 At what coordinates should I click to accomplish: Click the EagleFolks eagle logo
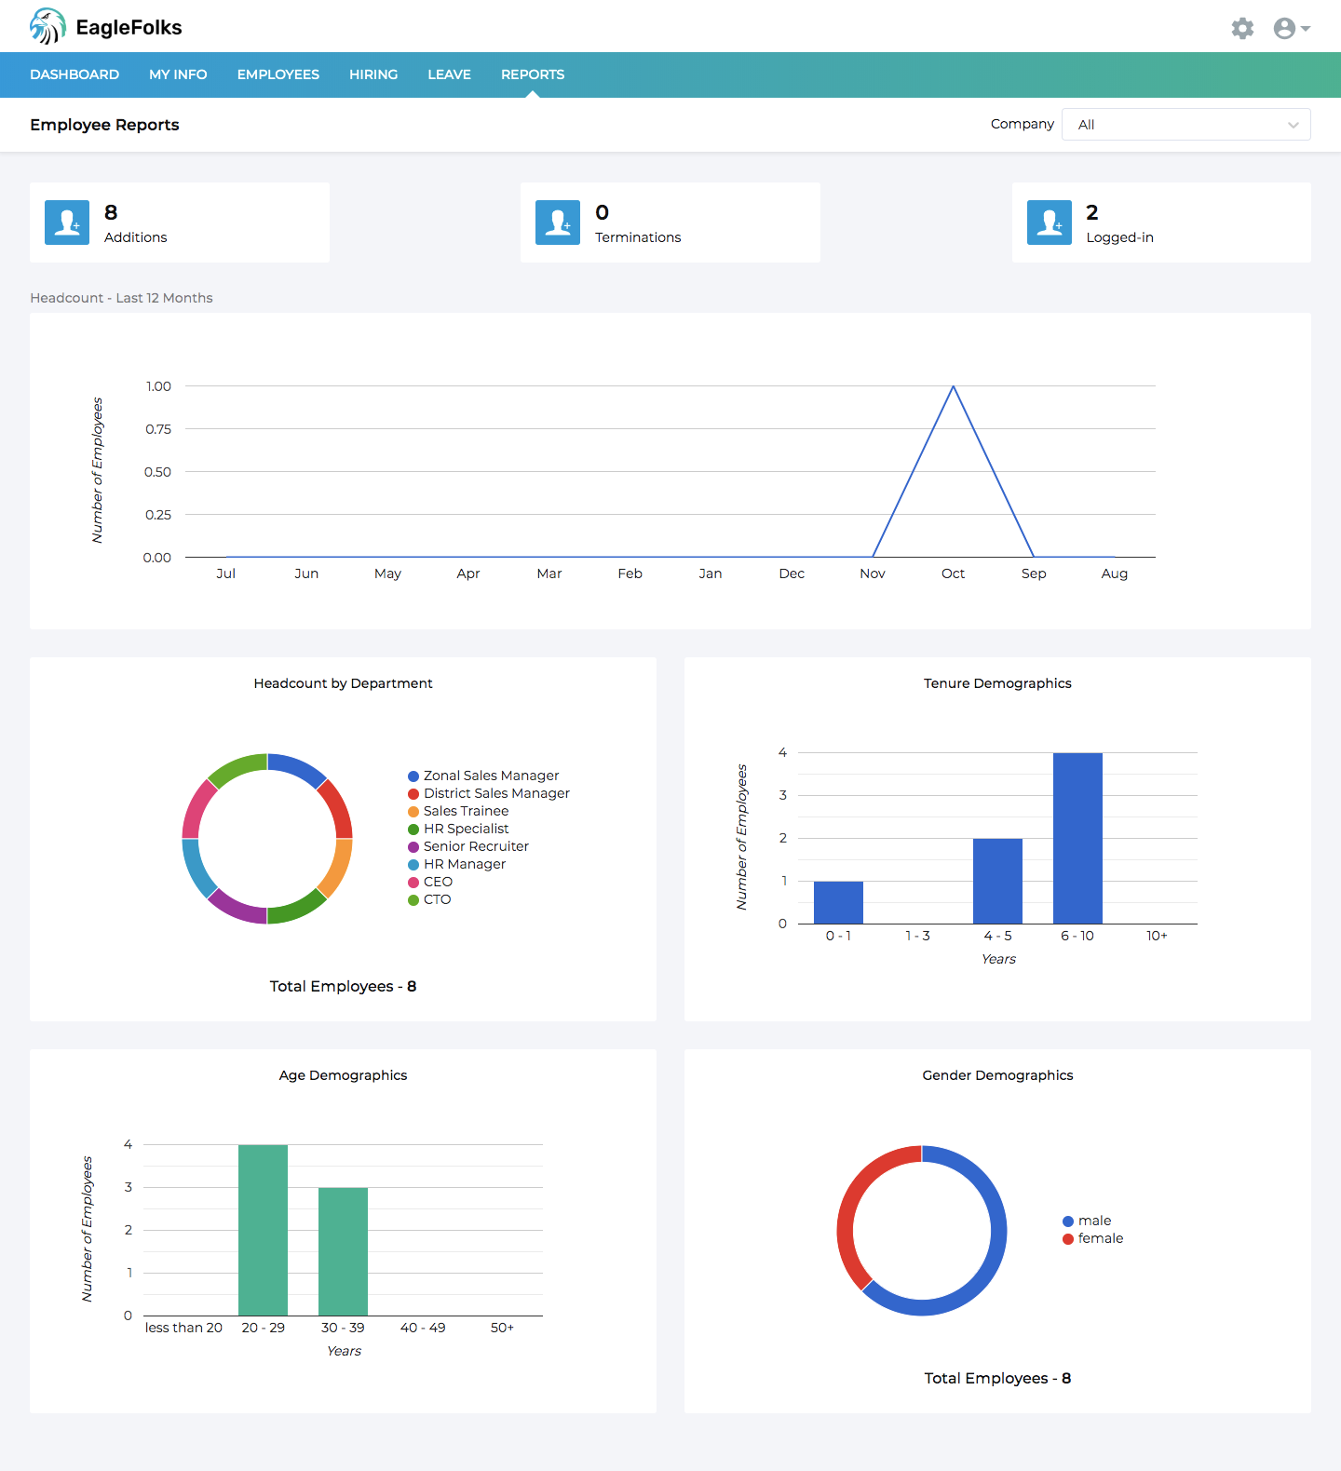point(47,26)
